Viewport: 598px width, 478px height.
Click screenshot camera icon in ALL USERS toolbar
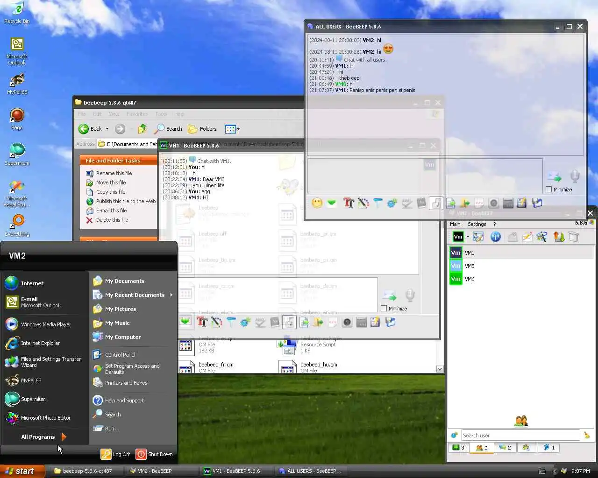coord(494,203)
